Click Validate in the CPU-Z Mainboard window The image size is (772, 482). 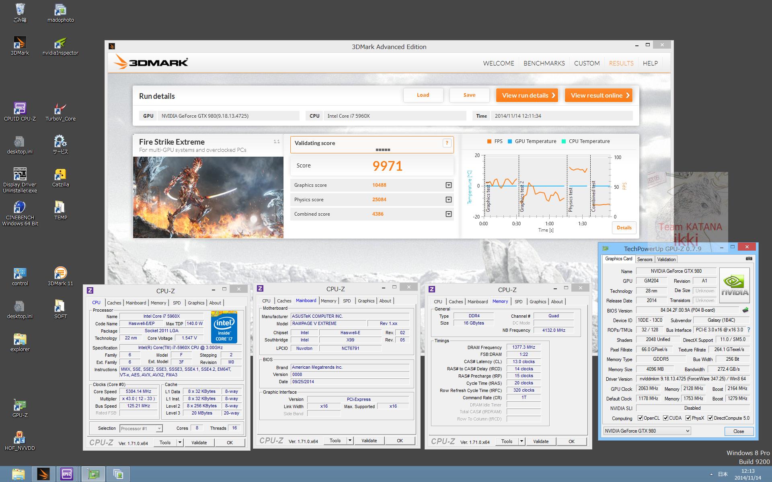pyautogui.click(x=369, y=441)
